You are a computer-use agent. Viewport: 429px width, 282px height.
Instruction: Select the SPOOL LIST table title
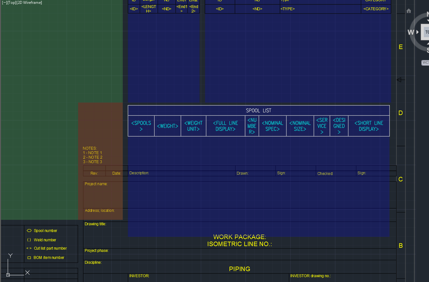pyautogui.click(x=259, y=111)
